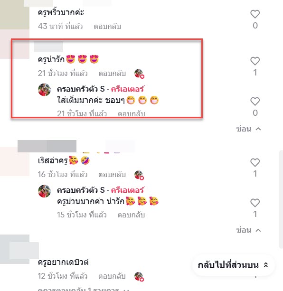
Task: Click กลับไปที่ส่วนบน back-to-top button
Action: pyautogui.click(x=233, y=265)
